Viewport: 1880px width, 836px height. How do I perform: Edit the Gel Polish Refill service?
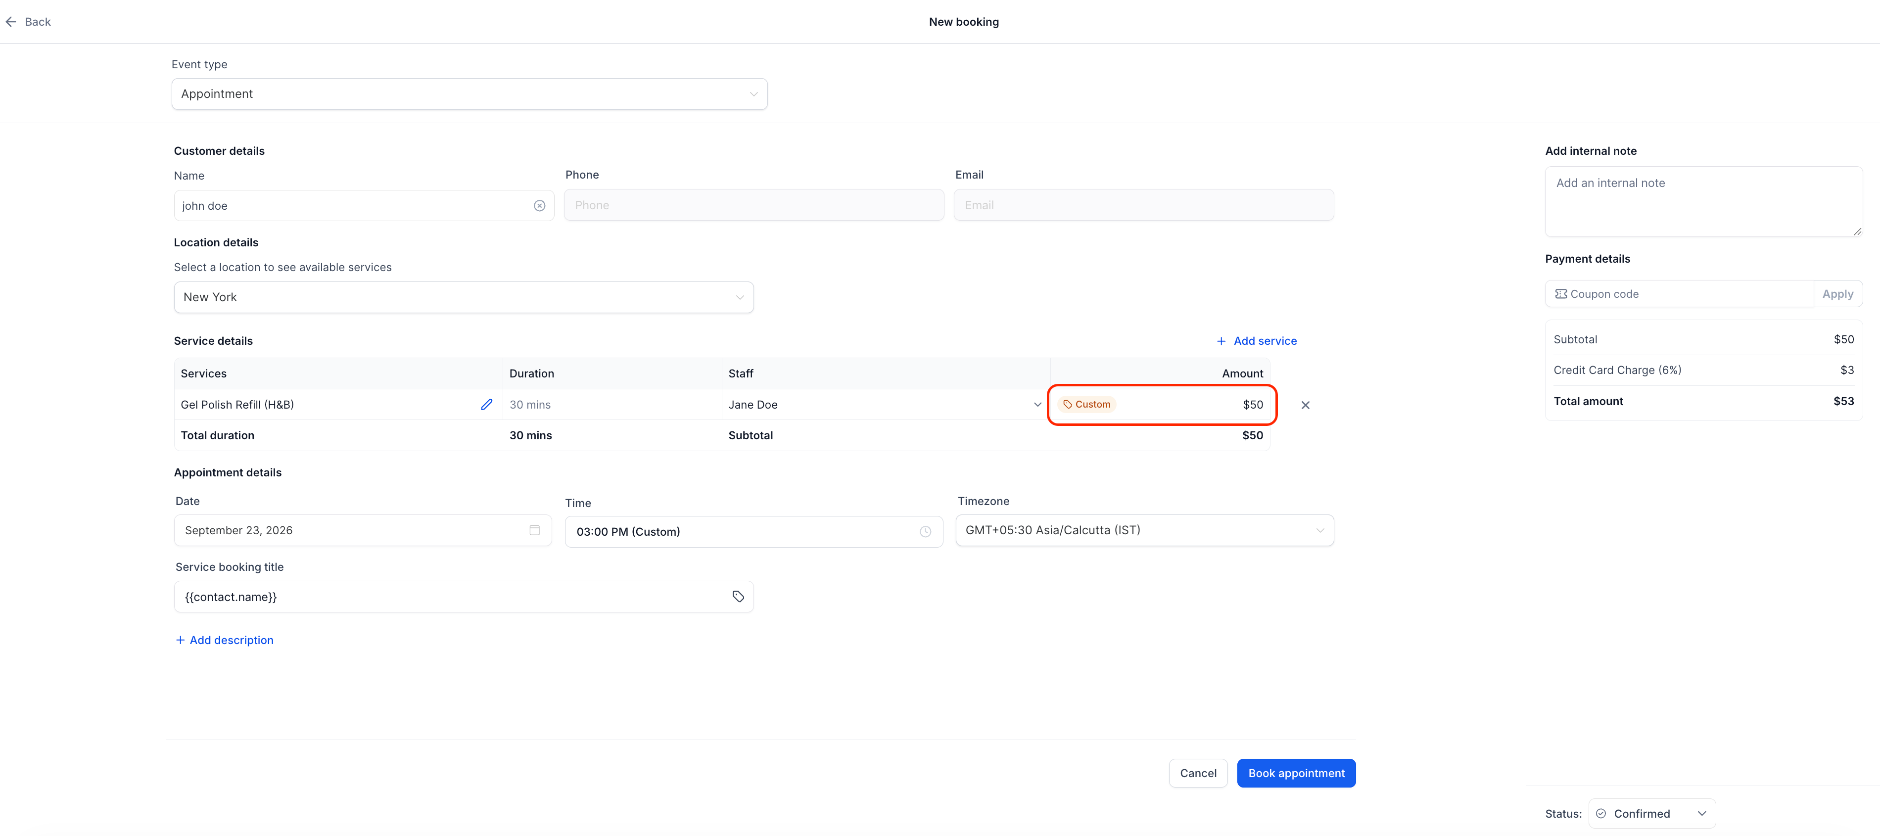[x=487, y=404]
